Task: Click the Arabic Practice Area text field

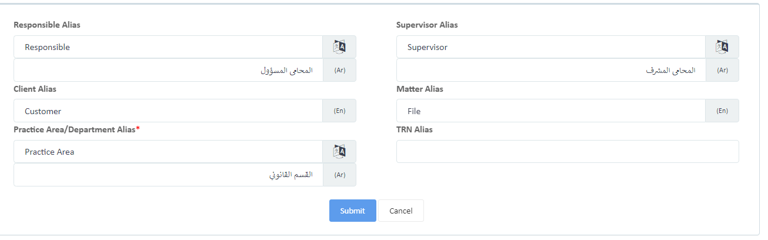Action: coord(168,175)
